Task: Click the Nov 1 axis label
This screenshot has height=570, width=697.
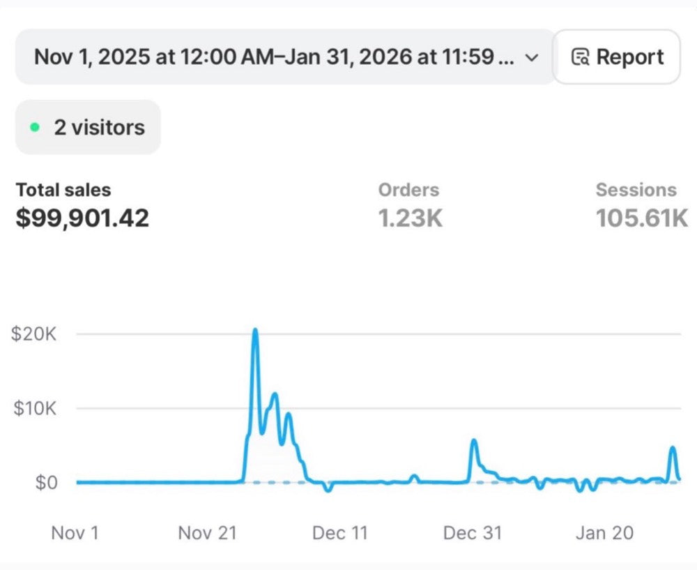Action: [x=75, y=533]
